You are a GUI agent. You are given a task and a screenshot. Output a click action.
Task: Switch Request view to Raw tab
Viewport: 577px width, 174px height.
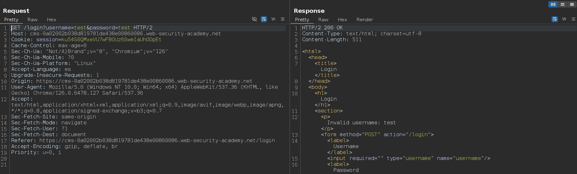coord(32,19)
